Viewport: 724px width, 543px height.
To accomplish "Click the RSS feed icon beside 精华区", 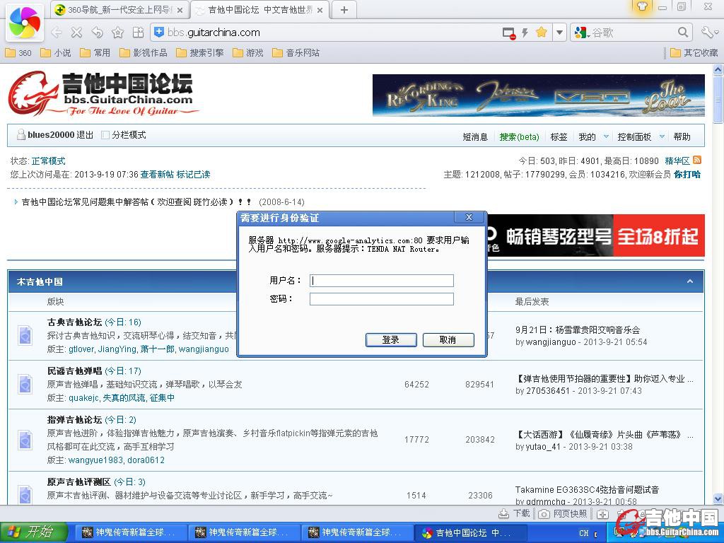I will pos(697,160).
